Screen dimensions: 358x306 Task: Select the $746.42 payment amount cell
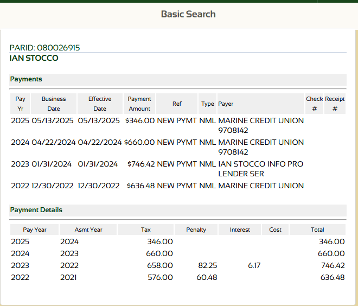point(141,164)
